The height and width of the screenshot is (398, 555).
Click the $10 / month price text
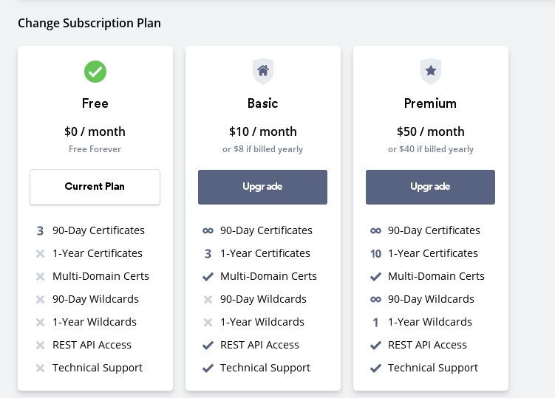coord(262,131)
